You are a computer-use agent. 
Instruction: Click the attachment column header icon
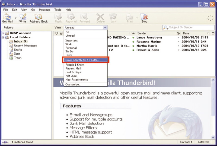point(61,33)
